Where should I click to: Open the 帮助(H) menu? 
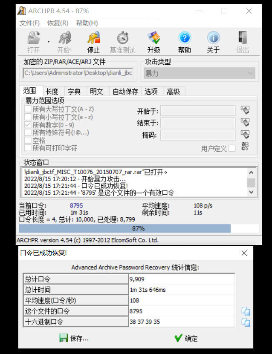click(87, 23)
